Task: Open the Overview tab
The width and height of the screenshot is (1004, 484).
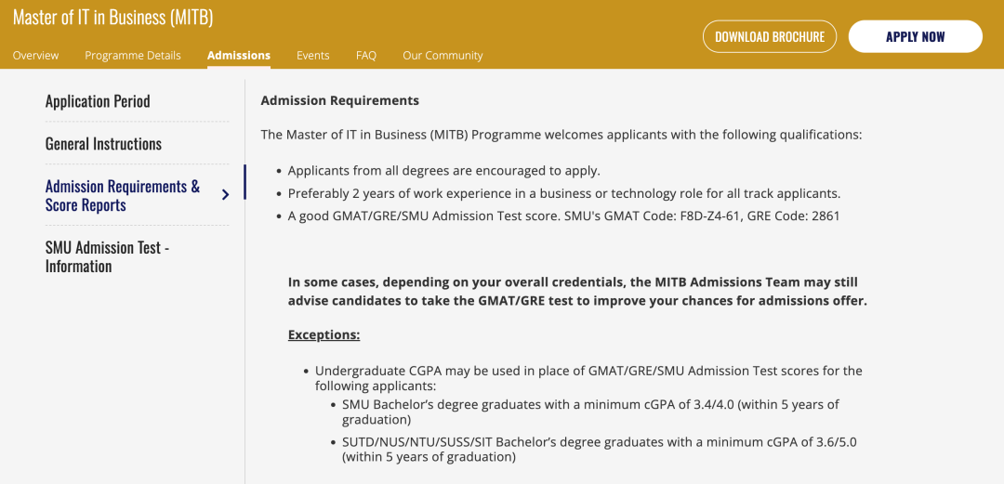Action: click(x=35, y=56)
